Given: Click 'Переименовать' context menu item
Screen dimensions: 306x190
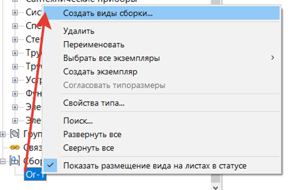Looking at the screenshot, I should [161, 44].
